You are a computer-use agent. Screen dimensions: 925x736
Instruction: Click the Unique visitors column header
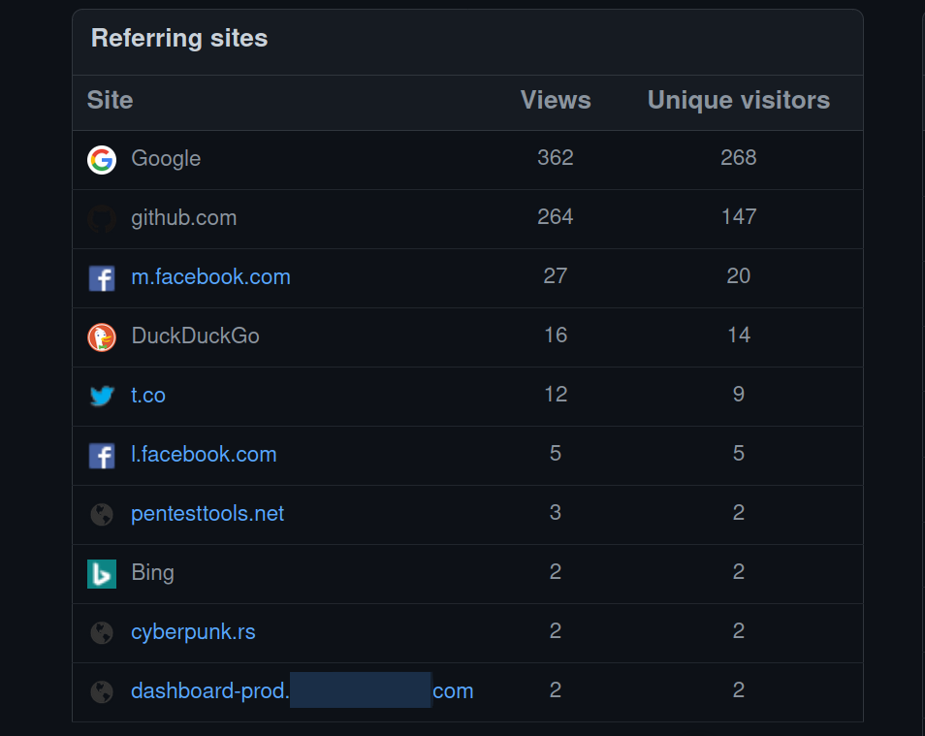click(x=739, y=100)
